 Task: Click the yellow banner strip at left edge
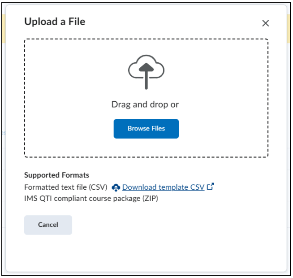(4, 29)
